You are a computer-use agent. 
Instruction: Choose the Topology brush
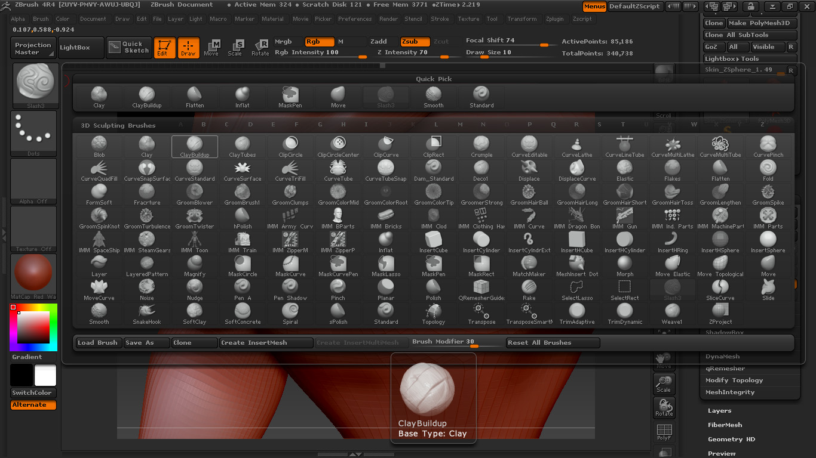pos(434,314)
